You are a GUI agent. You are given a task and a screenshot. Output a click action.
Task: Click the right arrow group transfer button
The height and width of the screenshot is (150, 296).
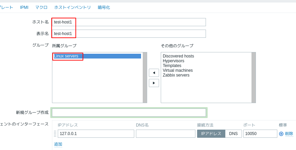[x=154, y=83]
